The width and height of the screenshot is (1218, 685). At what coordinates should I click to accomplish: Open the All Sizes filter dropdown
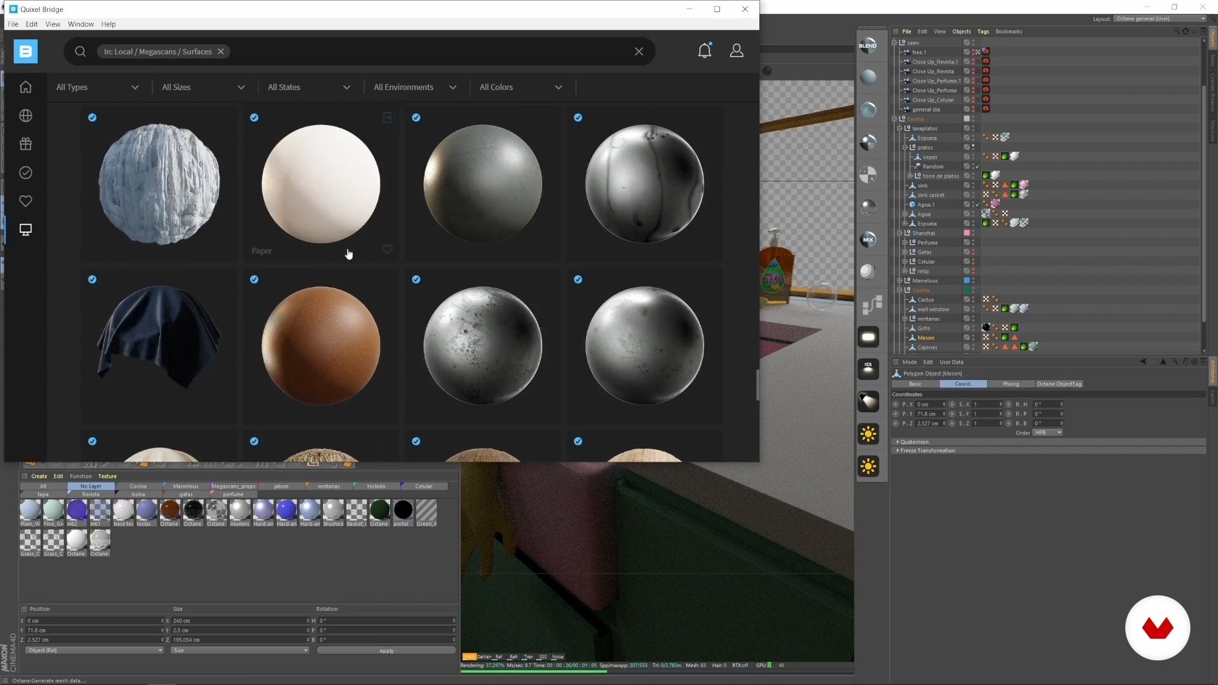(203, 87)
